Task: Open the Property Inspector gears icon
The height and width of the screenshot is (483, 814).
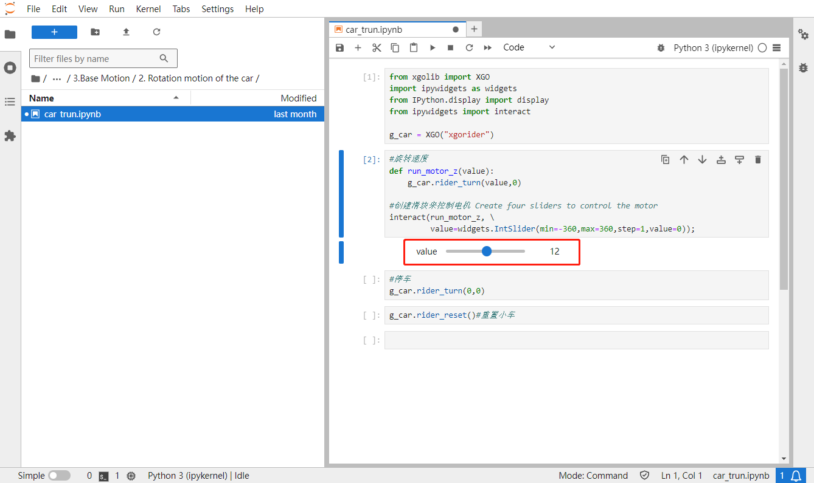Action: [x=803, y=34]
